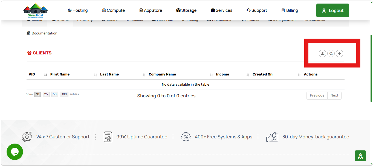This screenshot has height=166, width=373.
Task: Open the Hosting menu
Action: pos(78,10)
